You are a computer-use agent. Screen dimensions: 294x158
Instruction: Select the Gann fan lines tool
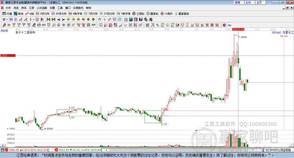(x=106, y=25)
